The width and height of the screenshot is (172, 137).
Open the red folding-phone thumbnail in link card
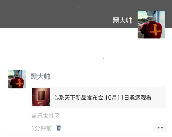click(41, 97)
